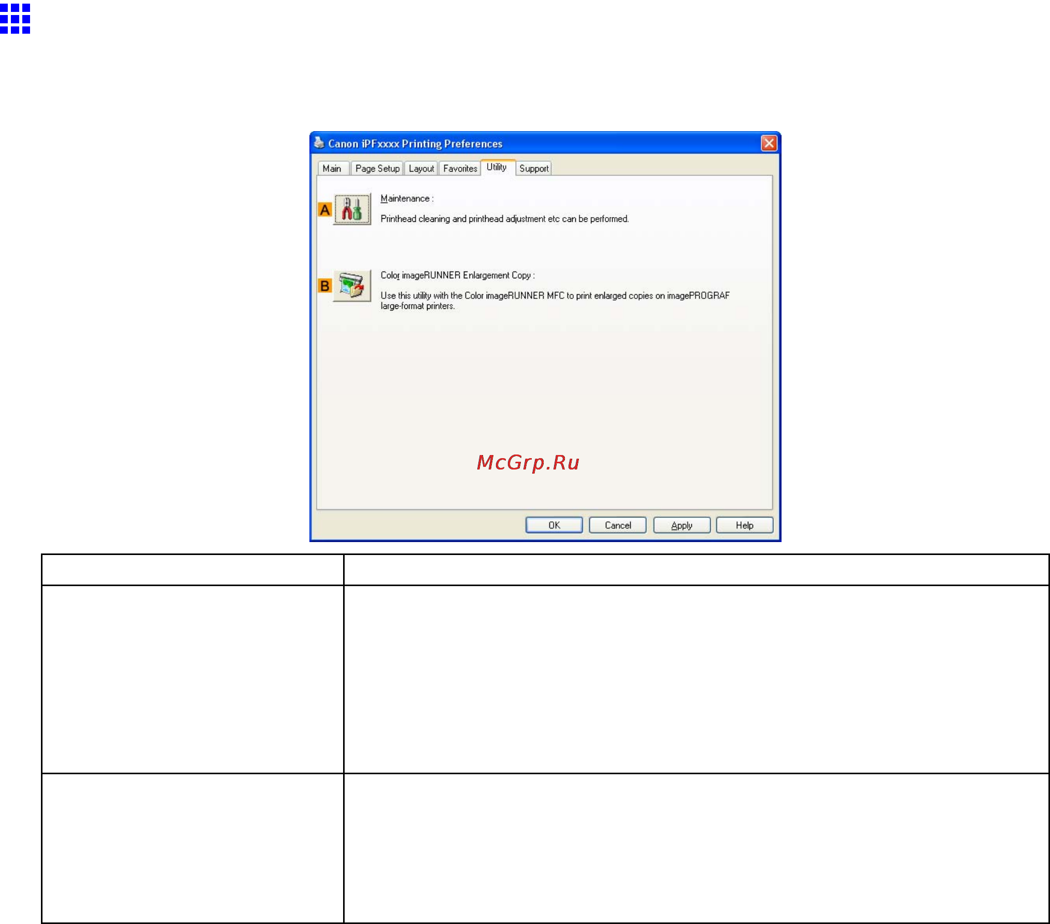Click the printer icon in title bar
This screenshot has width=1050, height=924.
pos(319,143)
